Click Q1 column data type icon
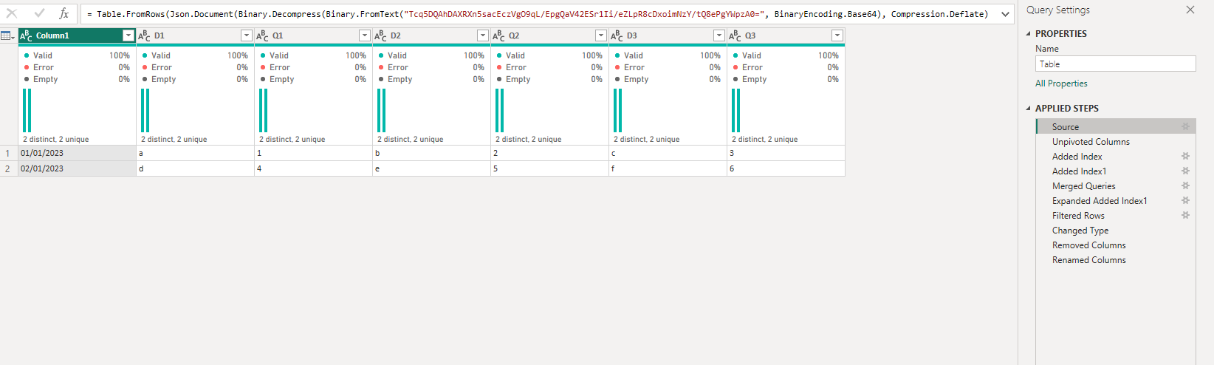1214x365 pixels. click(262, 35)
